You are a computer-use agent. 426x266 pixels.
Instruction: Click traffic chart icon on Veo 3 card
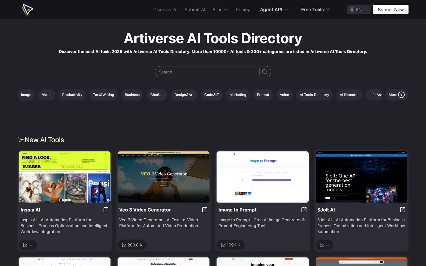pos(124,245)
